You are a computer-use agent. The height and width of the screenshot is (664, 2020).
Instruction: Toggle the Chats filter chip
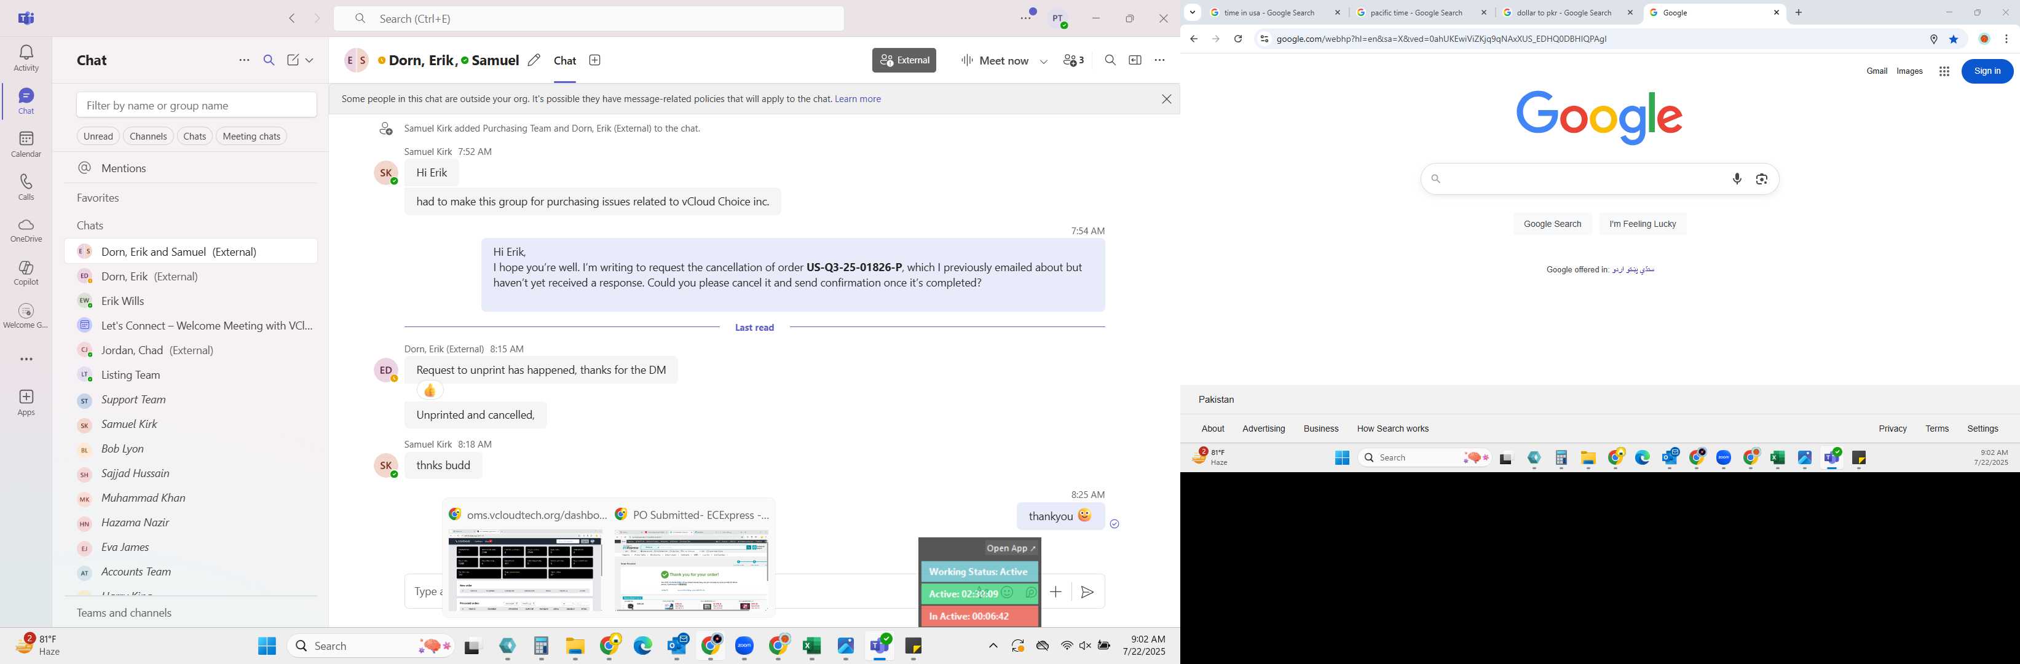(194, 136)
